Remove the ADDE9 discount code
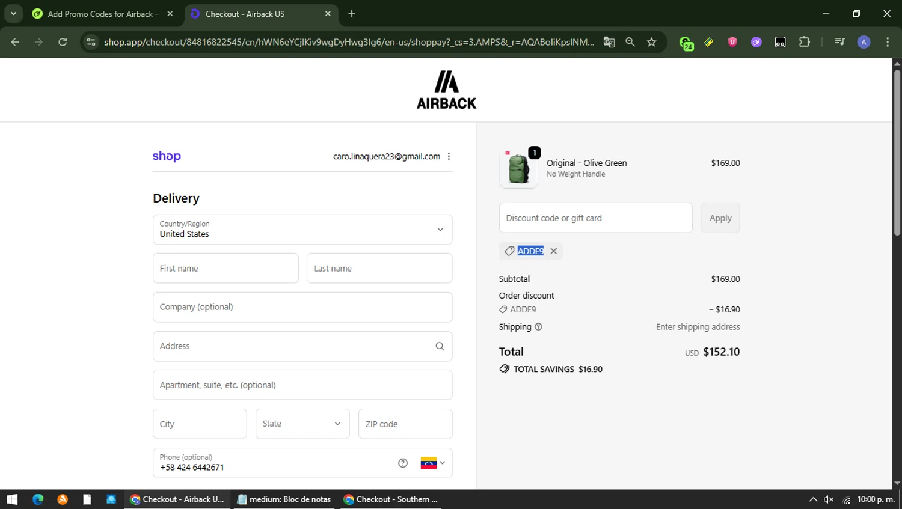This screenshot has height=509, width=902. pyautogui.click(x=553, y=251)
